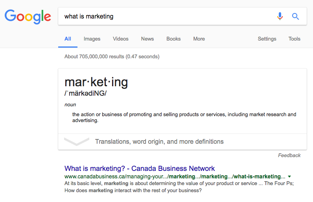Open dropdown arrow next to canadabusiness.ca URL
This screenshot has height=202, width=313.
pyautogui.click(x=289, y=176)
